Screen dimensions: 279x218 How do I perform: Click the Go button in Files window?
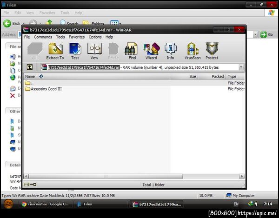[266, 34]
